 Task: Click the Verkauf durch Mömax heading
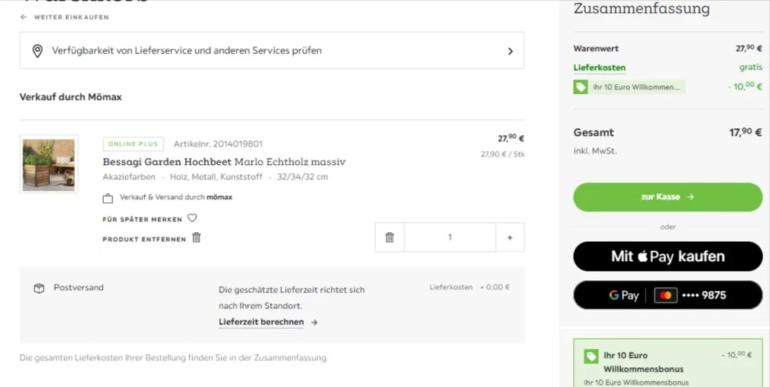(71, 97)
